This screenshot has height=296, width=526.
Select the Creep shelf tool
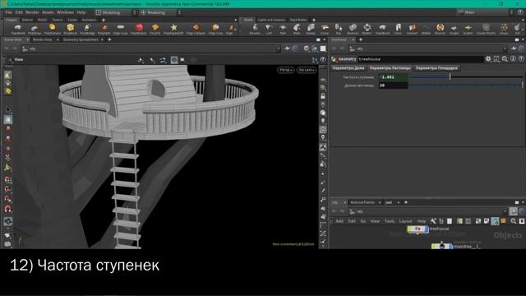pyautogui.click(x=325, y=29)
